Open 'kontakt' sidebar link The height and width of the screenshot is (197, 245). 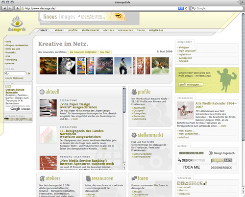11,52
